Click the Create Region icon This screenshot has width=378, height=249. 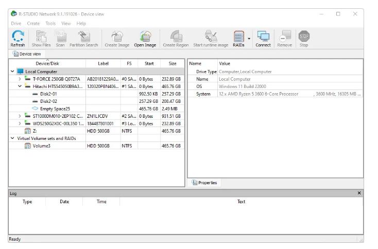175,37
